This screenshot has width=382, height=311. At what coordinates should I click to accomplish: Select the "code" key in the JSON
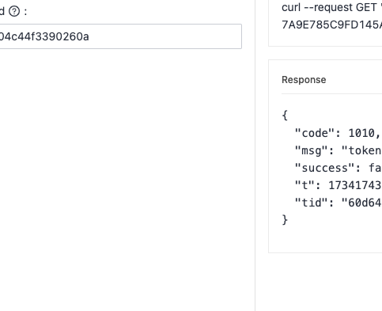point(315,133)
